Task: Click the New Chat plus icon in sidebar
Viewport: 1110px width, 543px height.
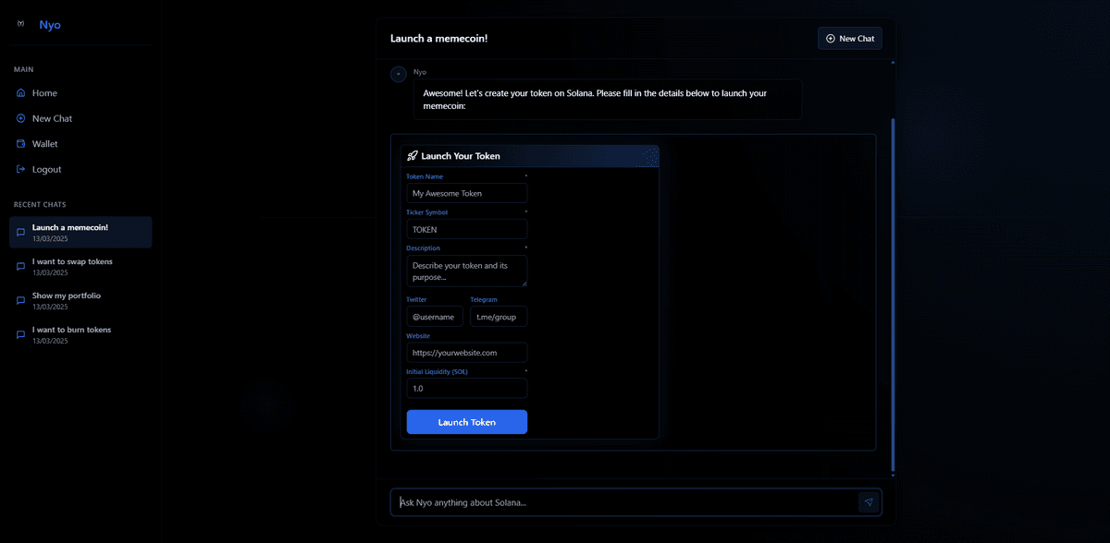Action: click(20, 118)
